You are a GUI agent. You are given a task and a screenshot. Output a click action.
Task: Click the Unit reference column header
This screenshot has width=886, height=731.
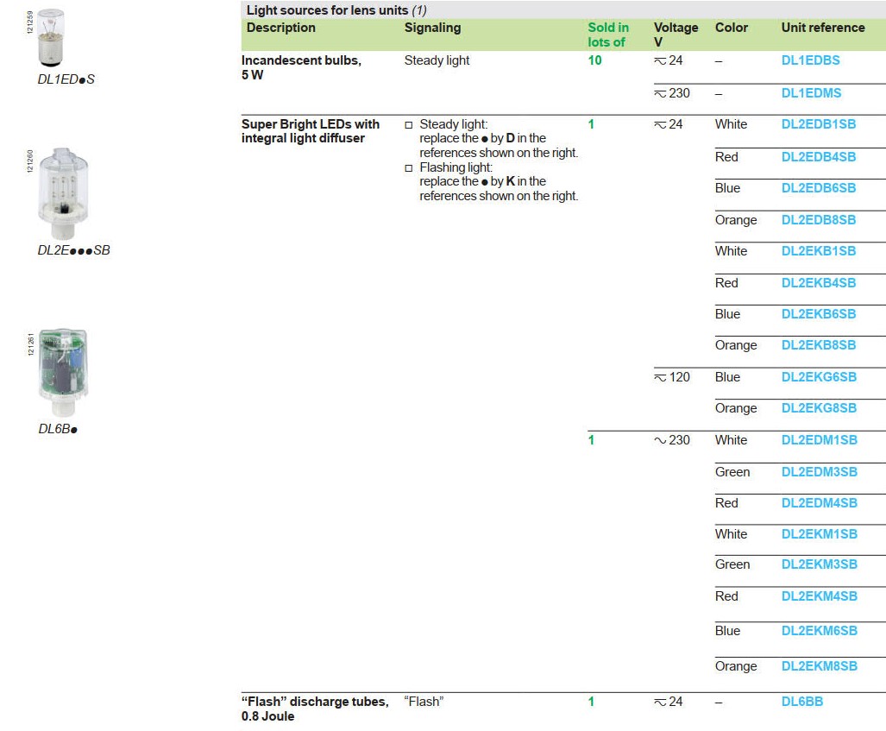[822, 28]
